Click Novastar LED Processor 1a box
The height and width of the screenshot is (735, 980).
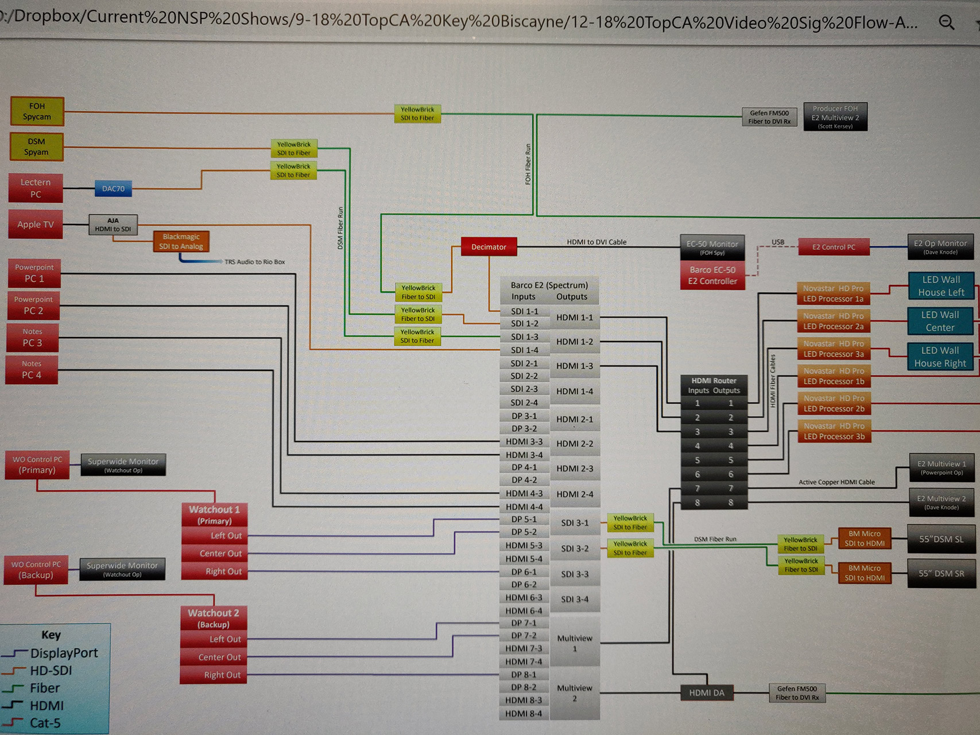834,293
